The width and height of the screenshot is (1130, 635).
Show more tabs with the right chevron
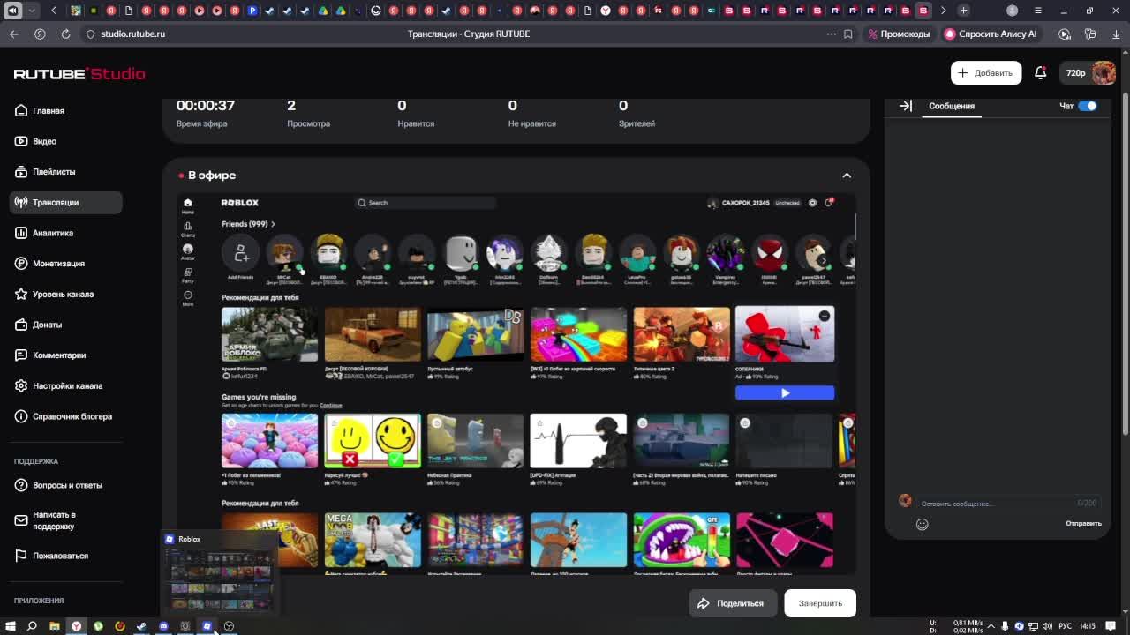[x=943, y=11]
